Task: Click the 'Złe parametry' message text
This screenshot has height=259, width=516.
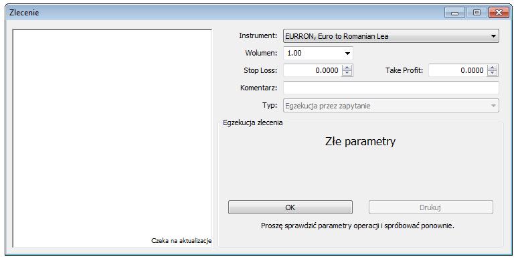Action: [x=360, y=141]
